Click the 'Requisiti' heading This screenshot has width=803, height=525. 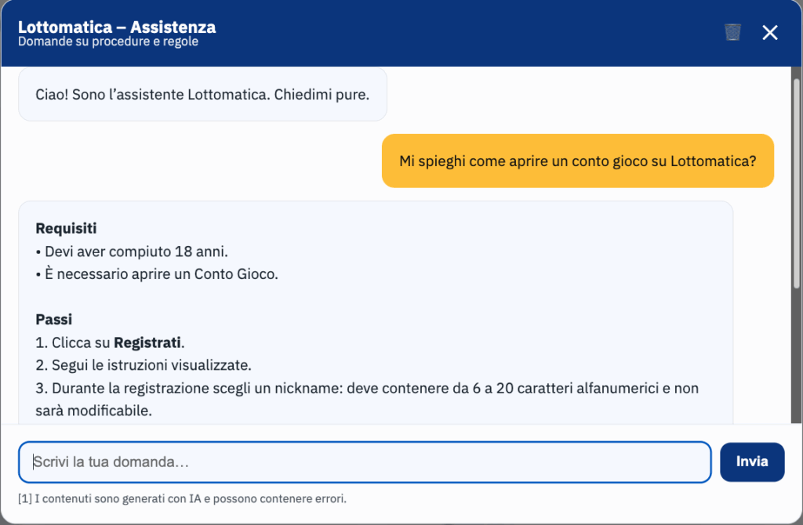tap(66, 228)
